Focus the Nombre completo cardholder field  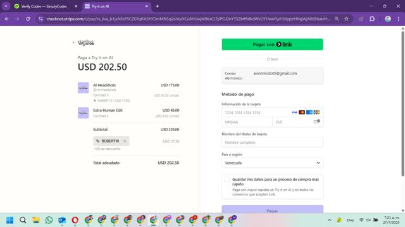[x=272, y=143]
